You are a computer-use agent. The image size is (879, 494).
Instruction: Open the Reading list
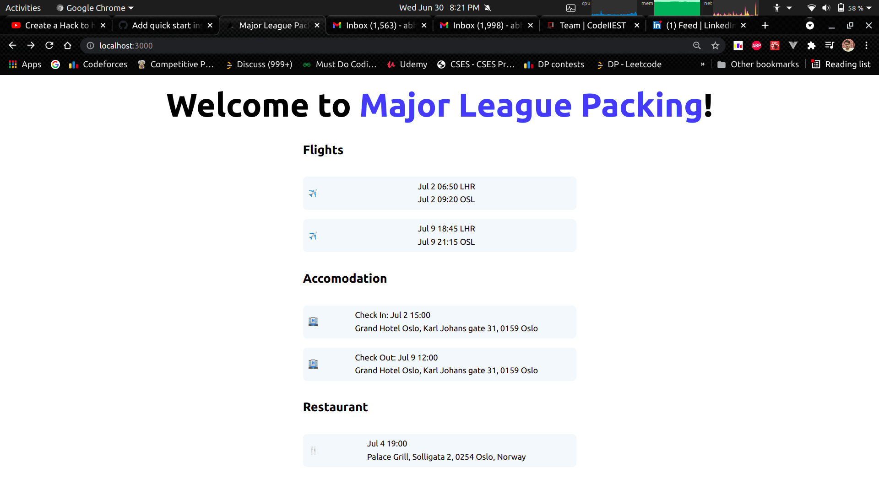click(x=841, y=64)
